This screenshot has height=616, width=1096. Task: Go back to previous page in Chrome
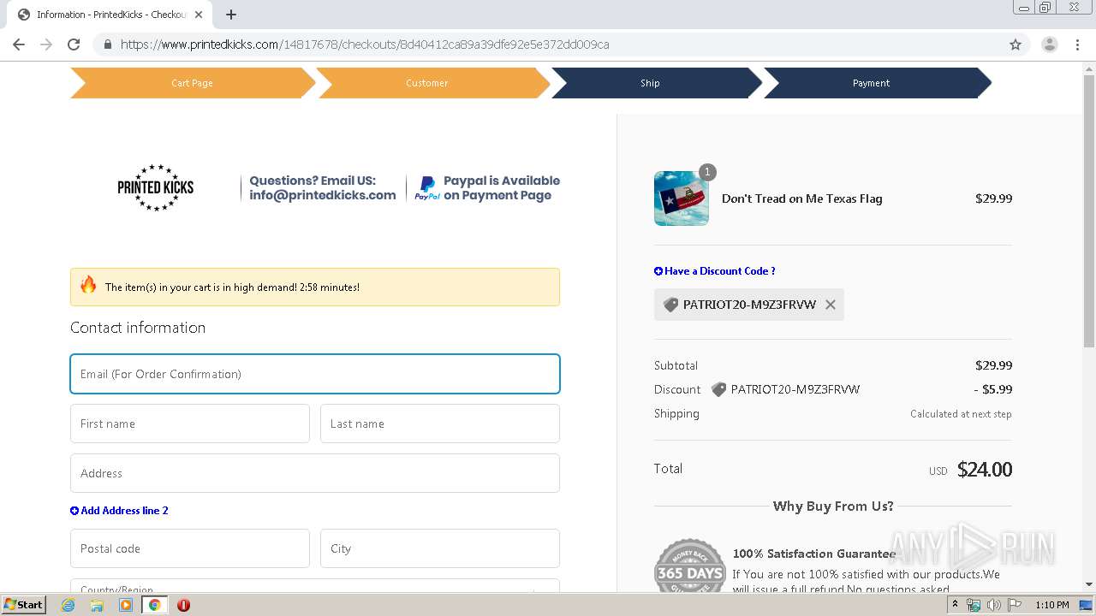tap(19, 44)
